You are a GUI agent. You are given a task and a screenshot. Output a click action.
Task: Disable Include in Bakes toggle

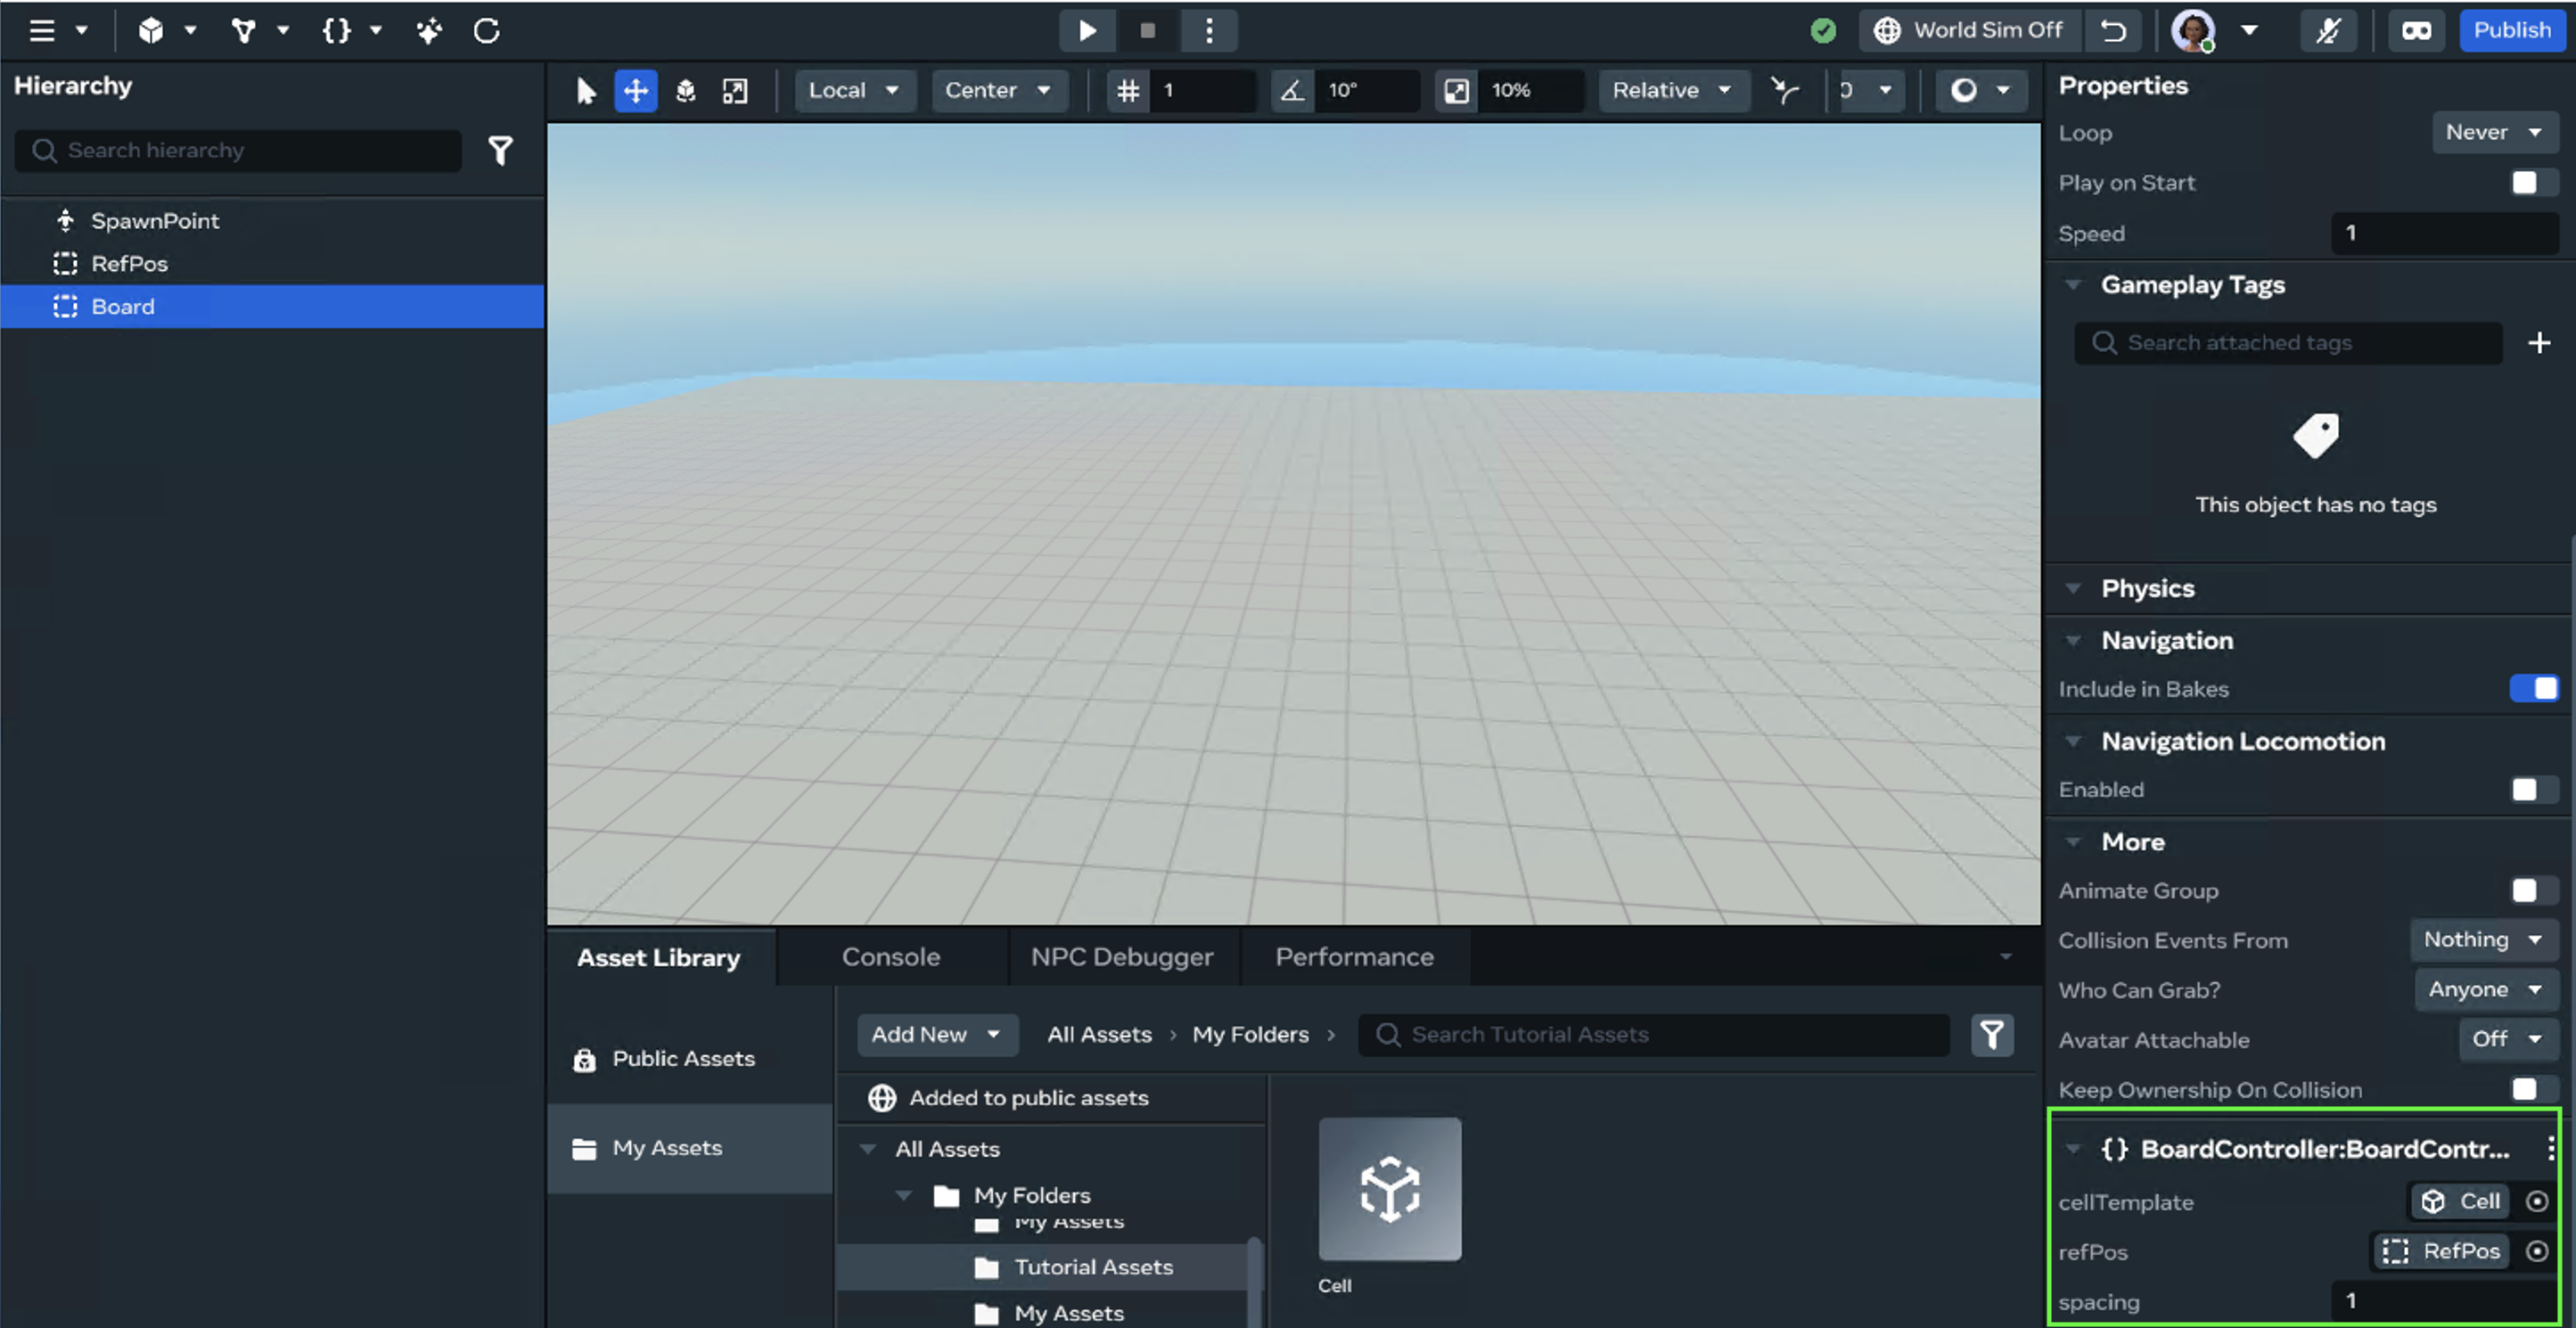click(2532, 688)
